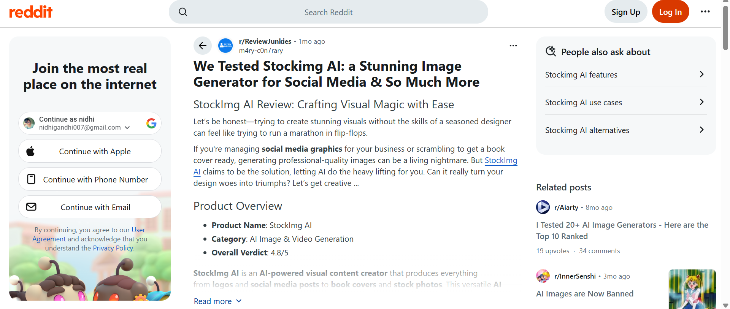Click the Category: AI Image & Video Generation line
Image resolution: width=730 pixels, height=309 pixels.
pyautogui.click(x=282, y=239)
